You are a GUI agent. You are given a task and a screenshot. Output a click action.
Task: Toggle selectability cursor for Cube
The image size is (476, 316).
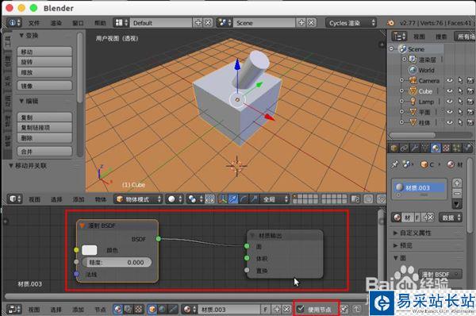(x=460, y=91)
